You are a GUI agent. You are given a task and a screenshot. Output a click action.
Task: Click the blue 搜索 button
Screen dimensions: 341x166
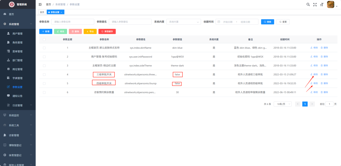(267, 22)
